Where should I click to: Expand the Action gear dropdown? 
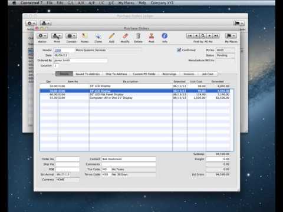[x=42, y=36]
